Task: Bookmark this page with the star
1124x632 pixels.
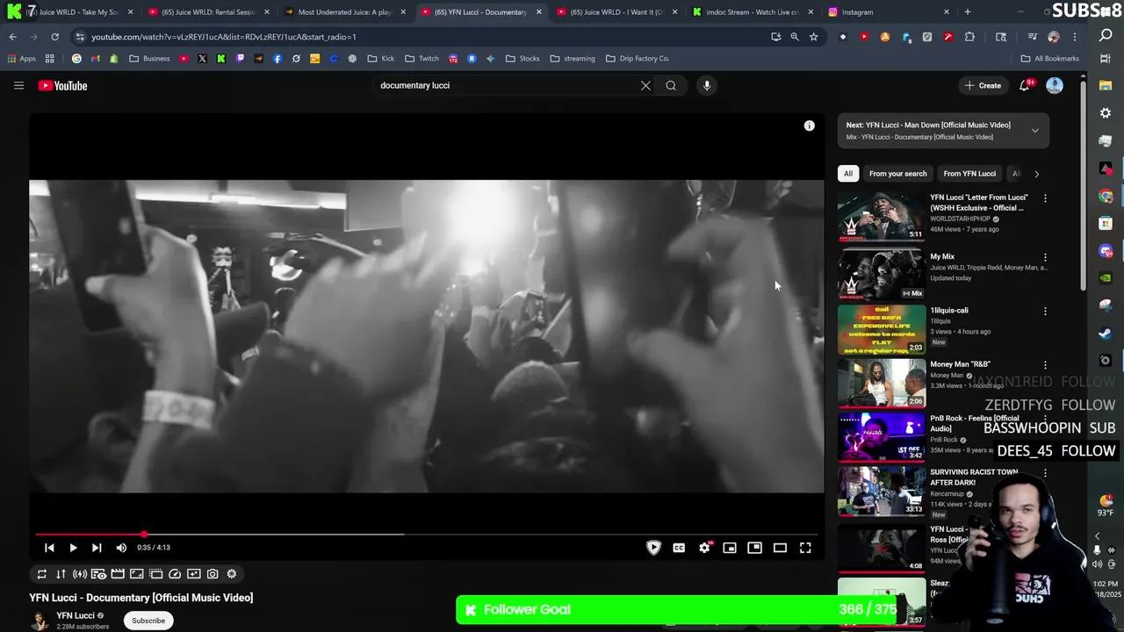Action: coord(814,37)
